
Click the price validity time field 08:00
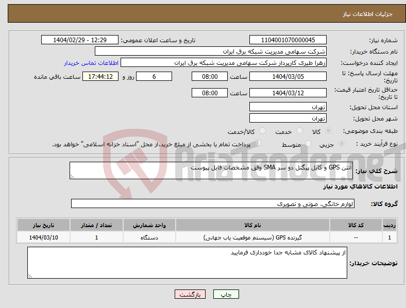tap(210, 93)
